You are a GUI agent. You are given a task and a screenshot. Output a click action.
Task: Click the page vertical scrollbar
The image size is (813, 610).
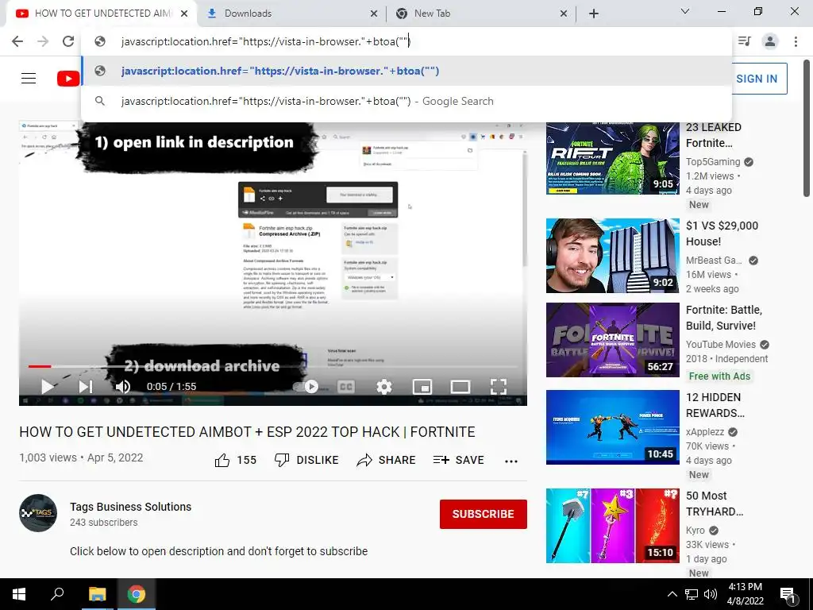807,129
